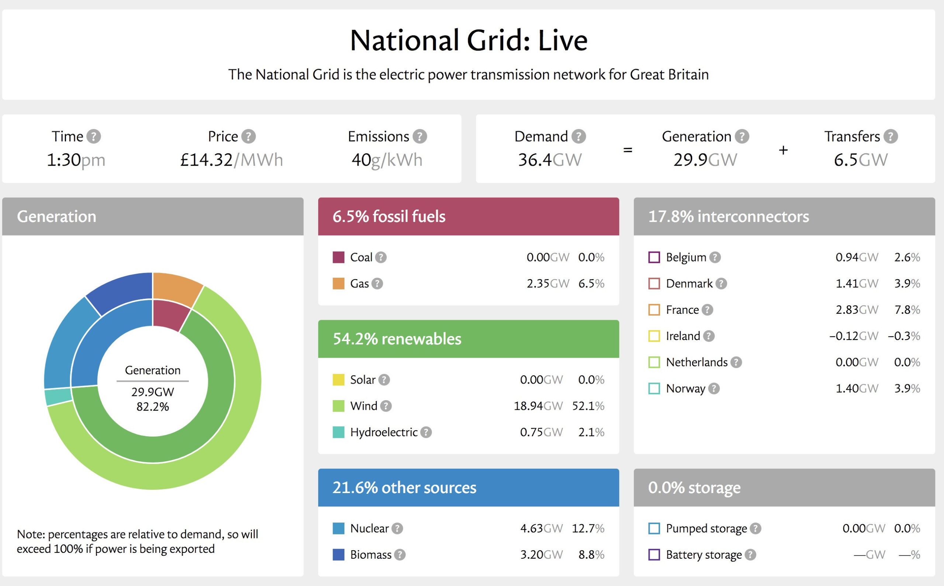Viewport: 944px width, 586px height.
Task: Show help for Demand
Action: pos(579,136)
